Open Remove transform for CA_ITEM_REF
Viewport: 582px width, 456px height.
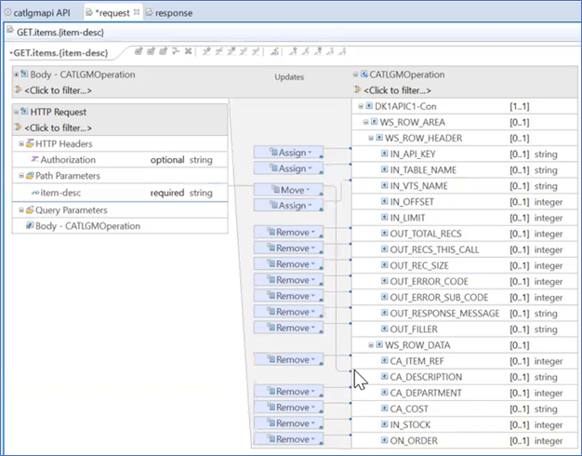coord(288,360)
